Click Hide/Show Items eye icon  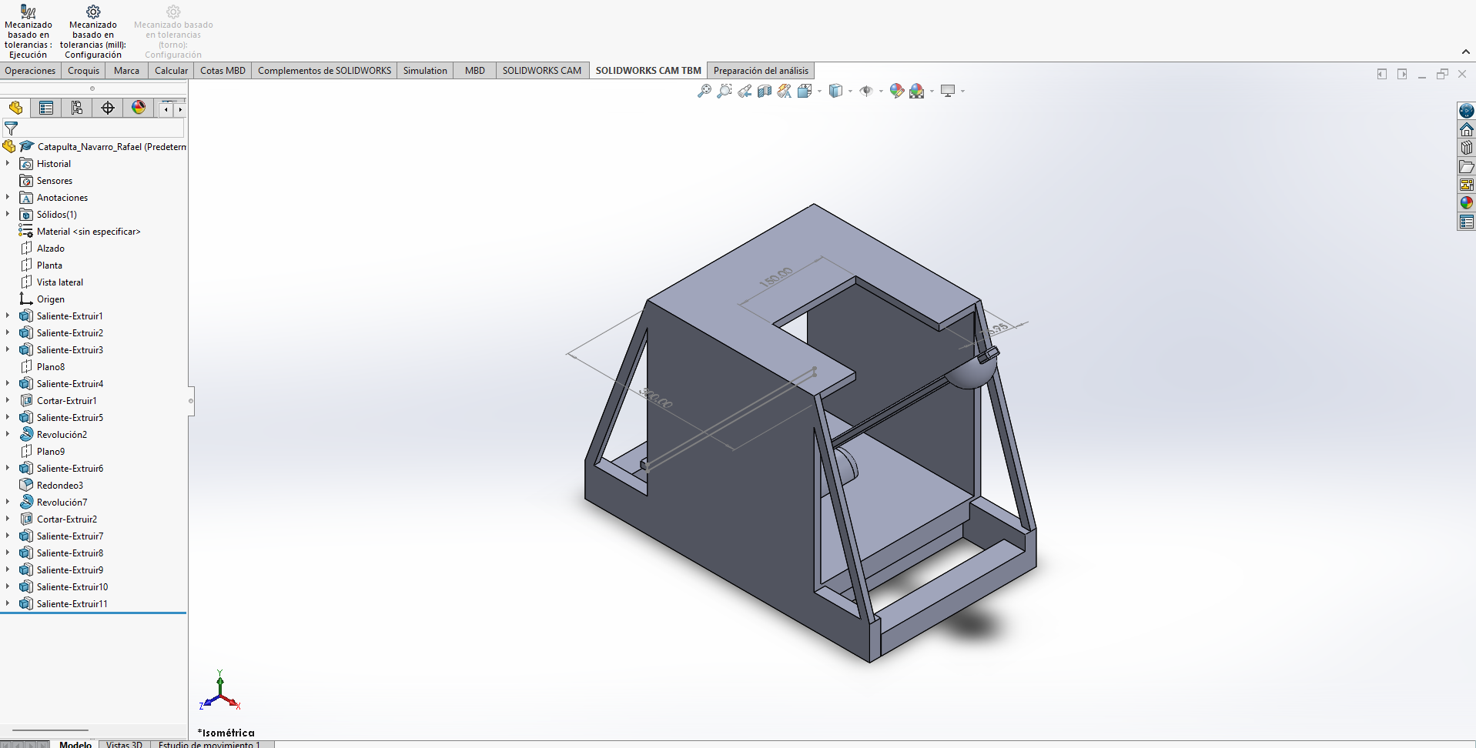tap(866, 91)
